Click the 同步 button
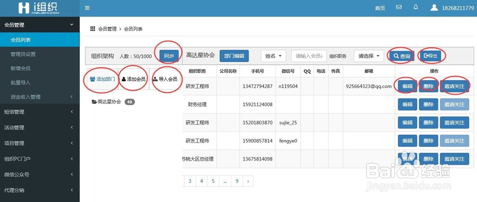477x202 pixels. point(169,56)
